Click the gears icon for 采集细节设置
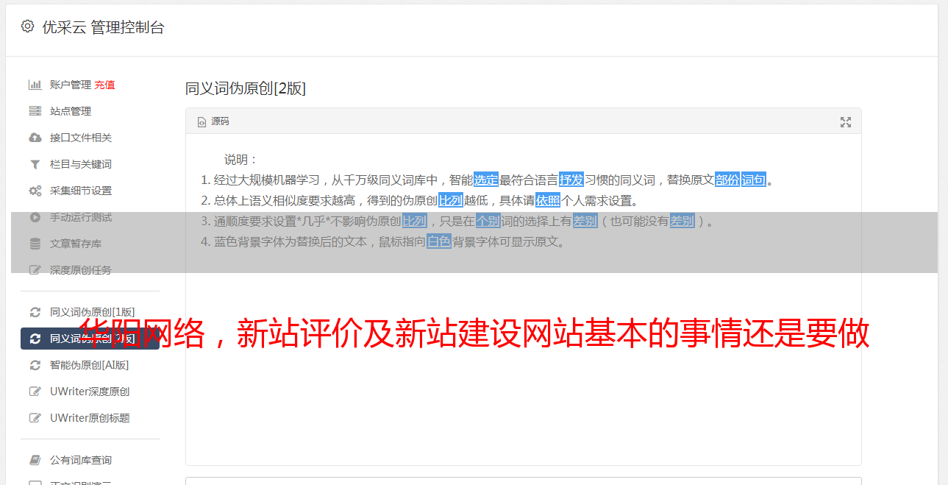Screen dimensions: 948x485 click(x=35, y=191)
